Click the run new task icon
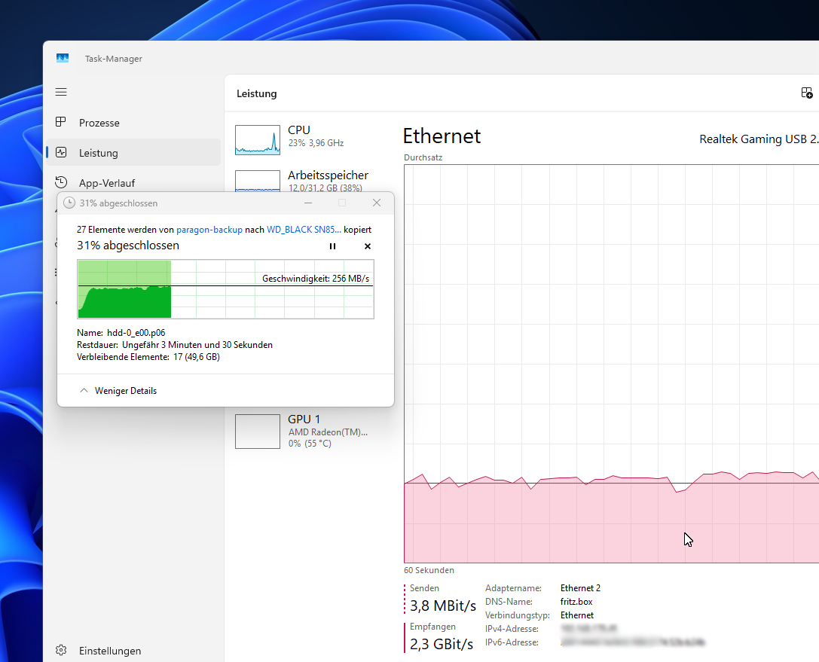The image size is (819, 662). pos(806,93)
